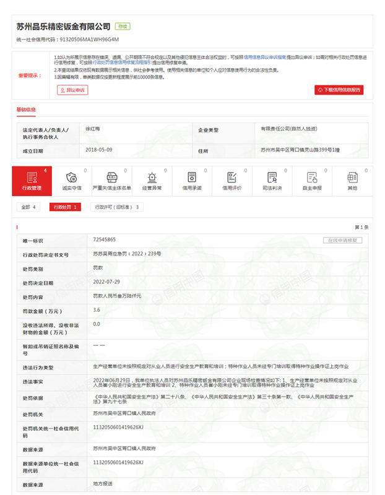Open the 基础信息 section tab

pyautogui.click(x=26, y=110)
